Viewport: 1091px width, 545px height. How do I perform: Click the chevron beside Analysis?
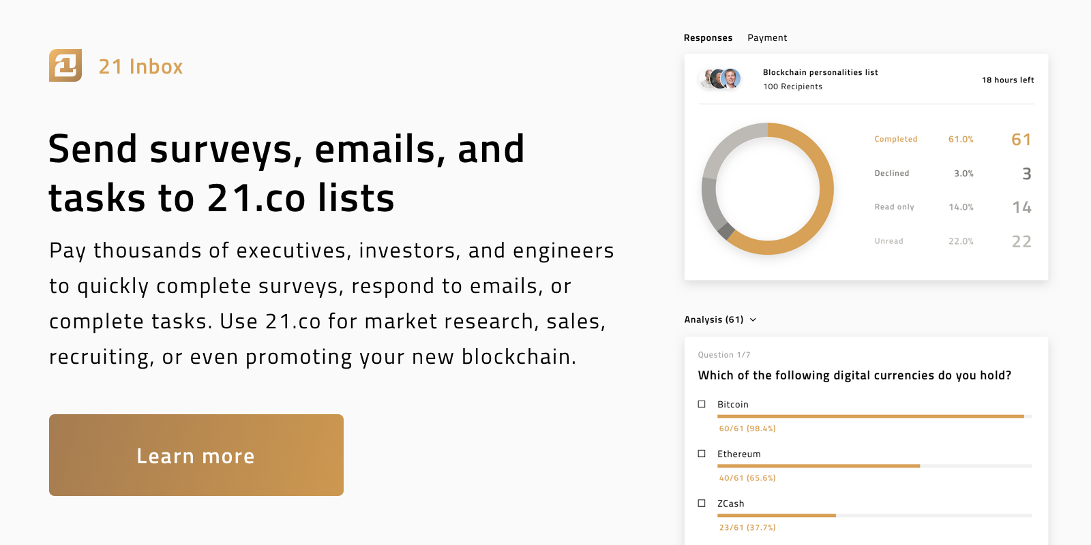click(753, 320)
